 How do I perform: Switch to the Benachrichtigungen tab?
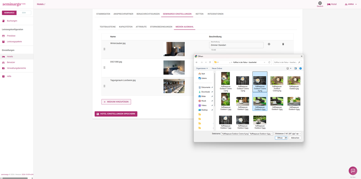(x=148, y=14)
